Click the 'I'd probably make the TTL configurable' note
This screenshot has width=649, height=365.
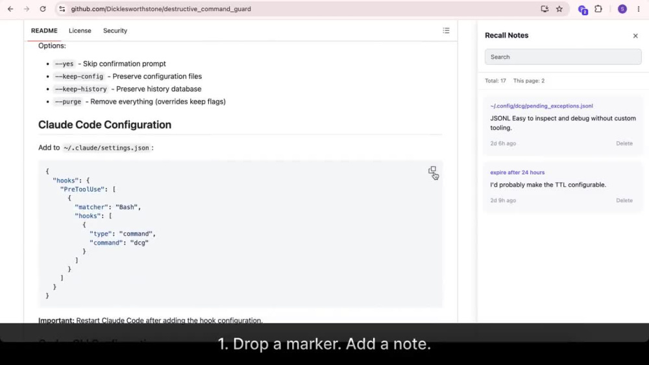[548, 185]
